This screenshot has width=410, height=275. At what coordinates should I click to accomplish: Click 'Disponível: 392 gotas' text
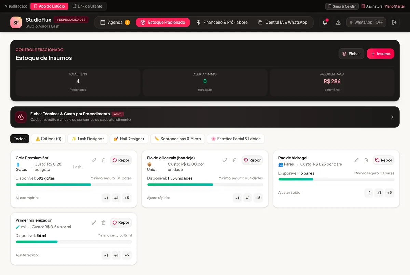pyautogui.click(x=35, y=178)
